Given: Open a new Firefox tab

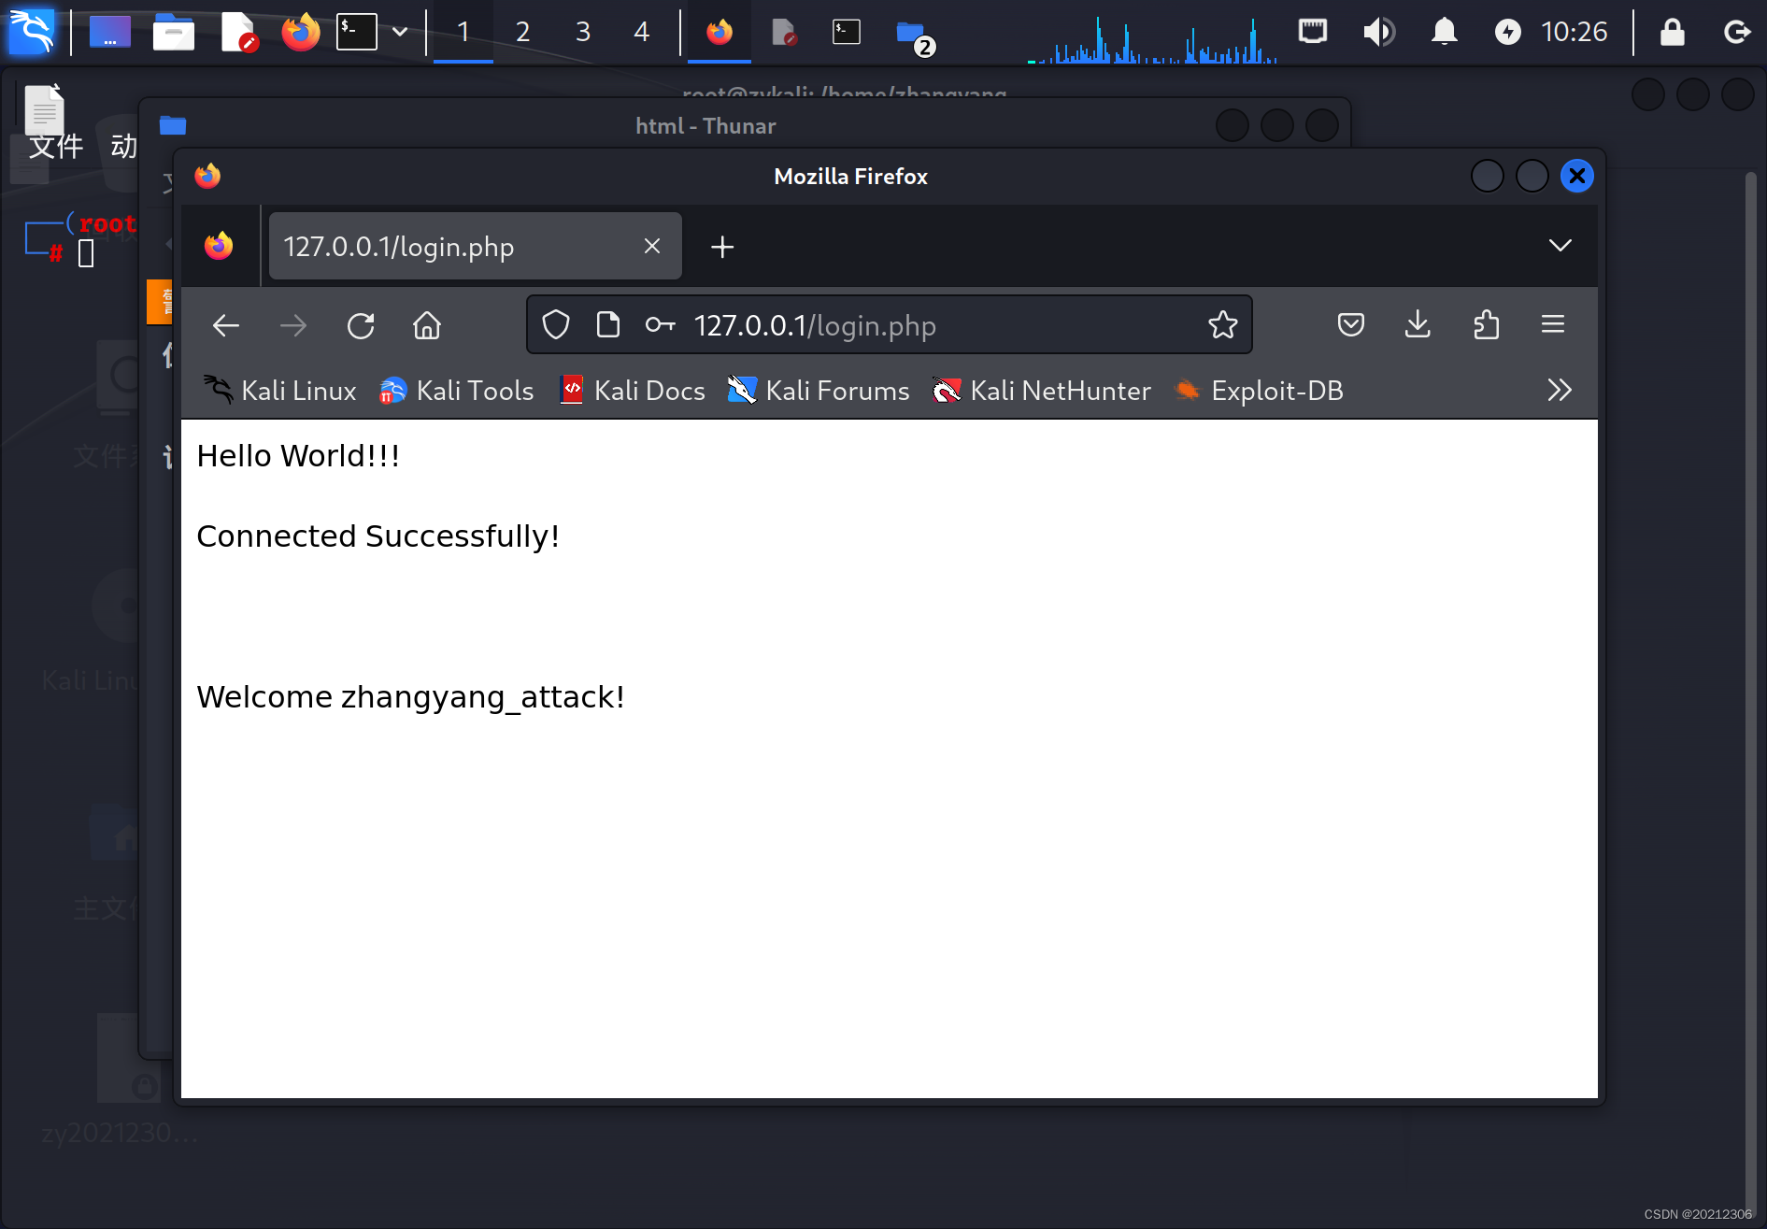Looking at the screenshot, I should point(722,247).
